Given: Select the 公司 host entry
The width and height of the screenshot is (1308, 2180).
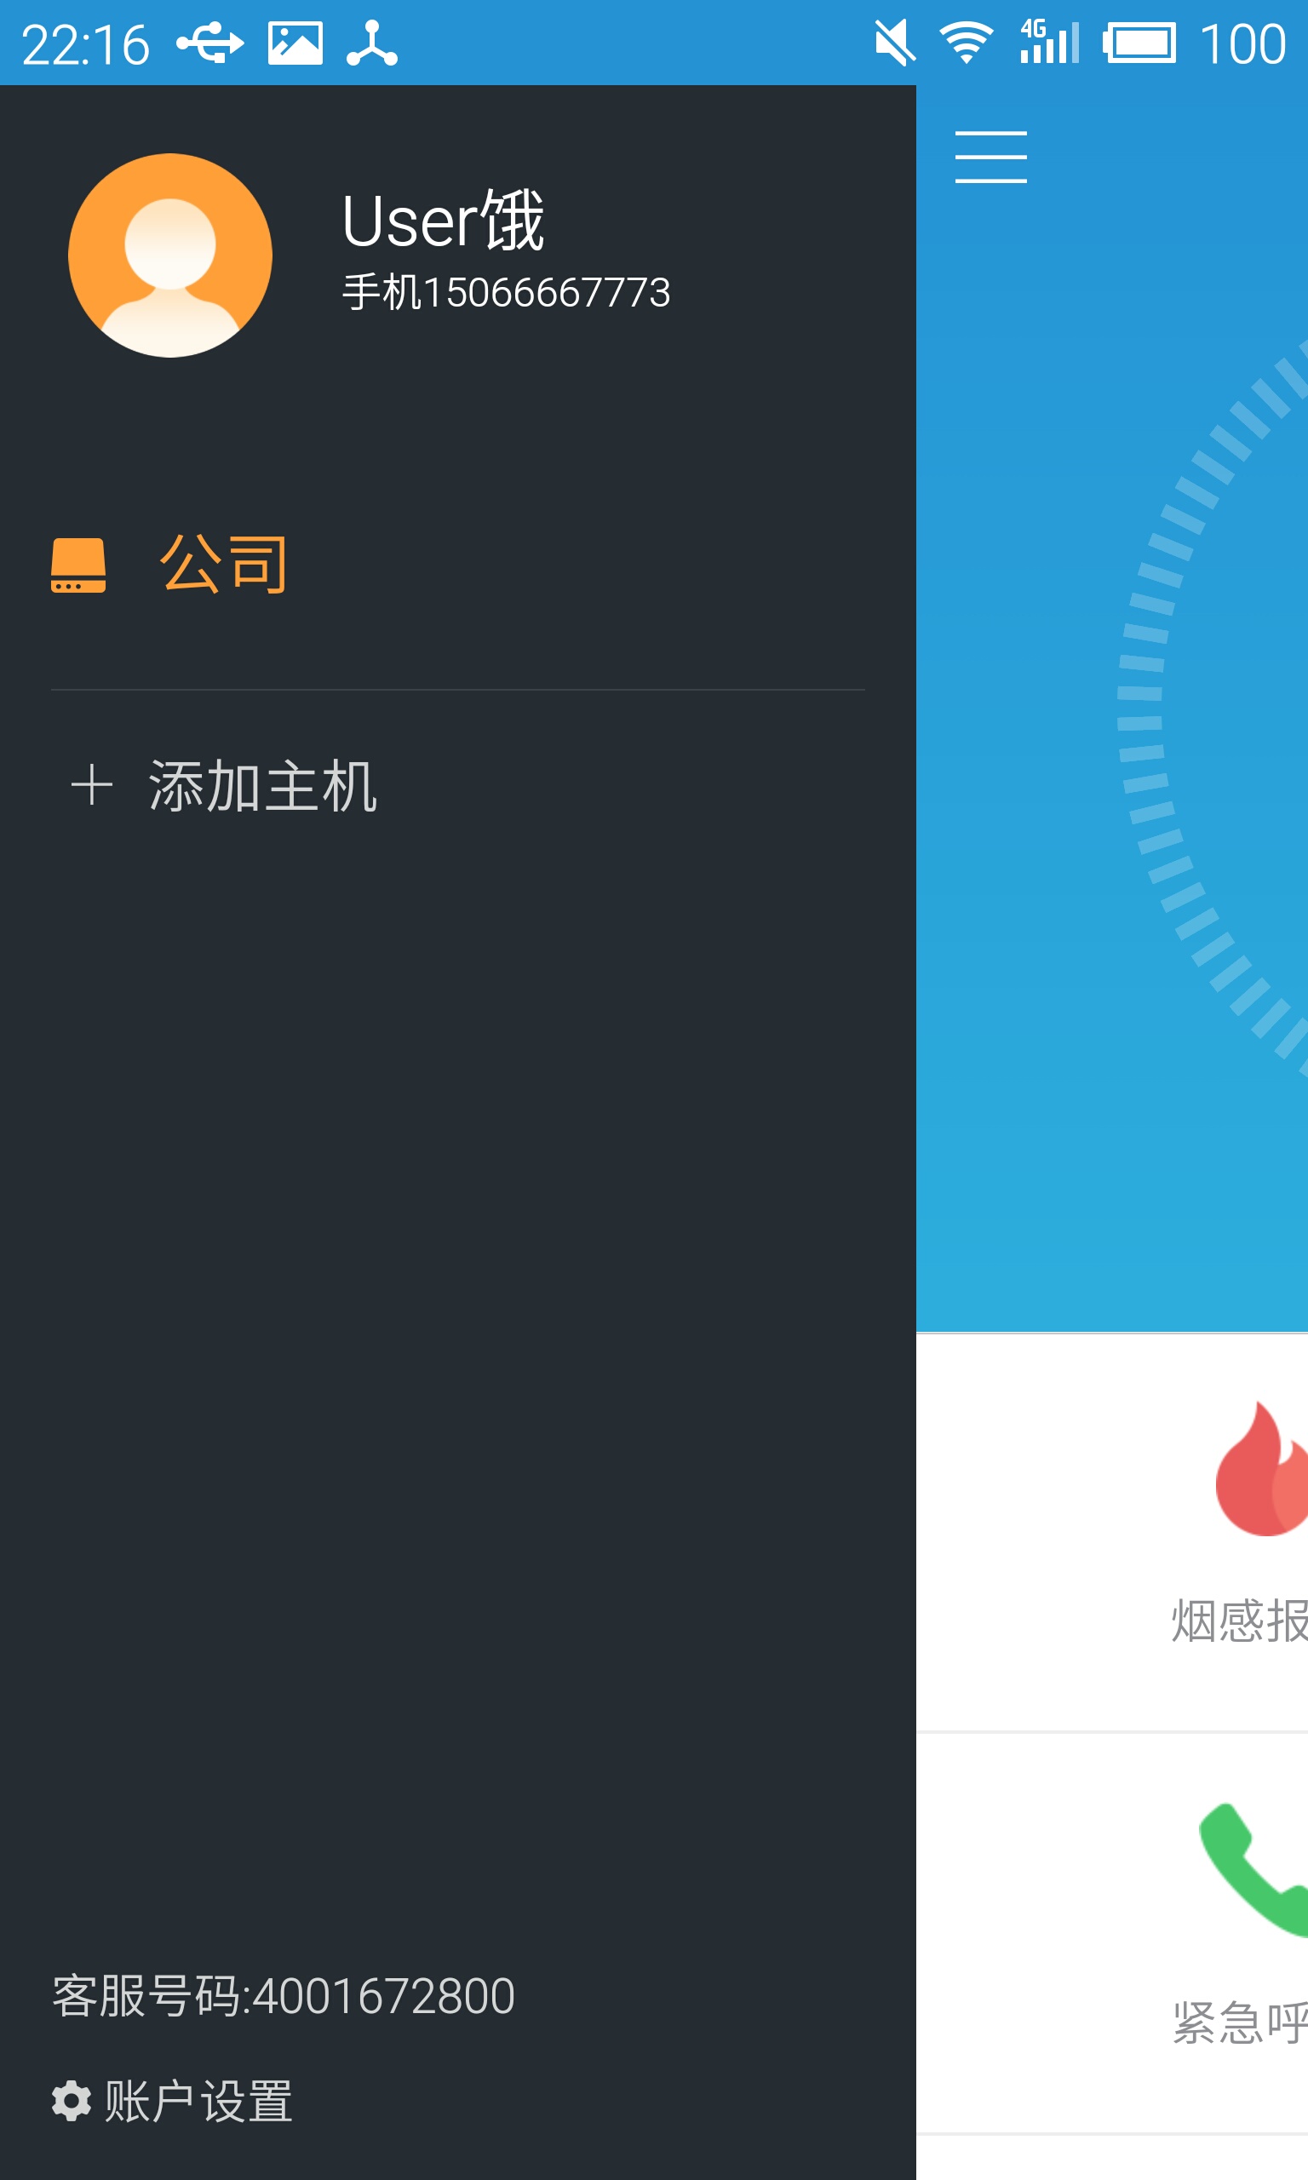Looking at the screenshot, I should [x=224, y=565].
